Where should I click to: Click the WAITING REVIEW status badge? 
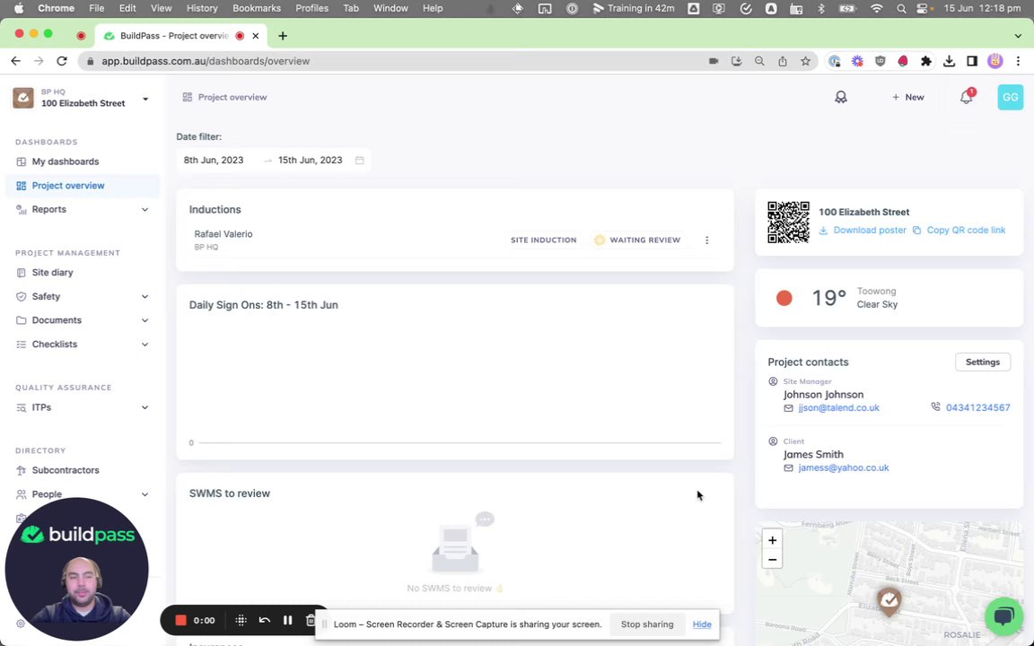coord(637,240)
